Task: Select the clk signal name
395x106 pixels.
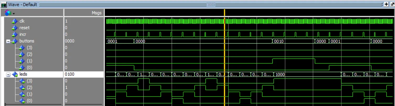Action: [22, 21]
